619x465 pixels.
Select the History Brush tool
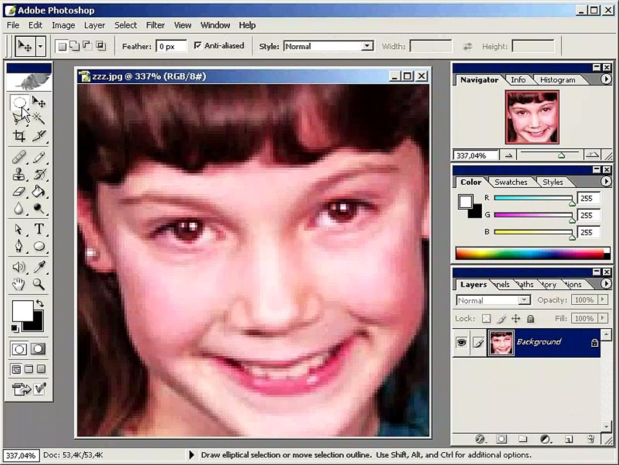(39, 174)
